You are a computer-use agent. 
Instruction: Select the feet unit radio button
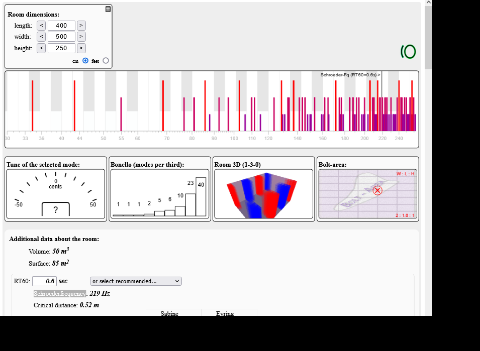(x=106, y=61)
